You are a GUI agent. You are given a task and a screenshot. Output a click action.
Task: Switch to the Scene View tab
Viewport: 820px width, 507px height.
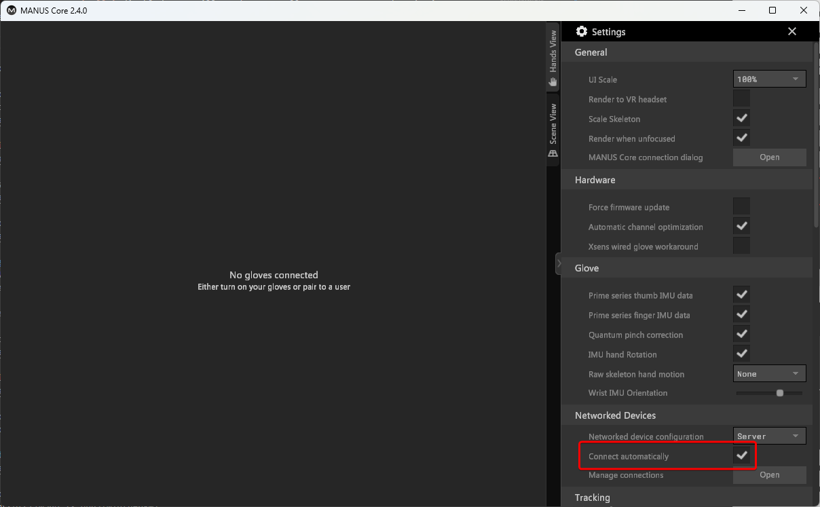pyautogui.click(x=553, y=130)
